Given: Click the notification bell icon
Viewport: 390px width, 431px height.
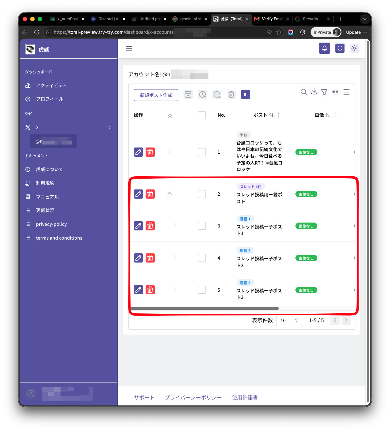Looking at the screenshot, I should click(324, 48).
